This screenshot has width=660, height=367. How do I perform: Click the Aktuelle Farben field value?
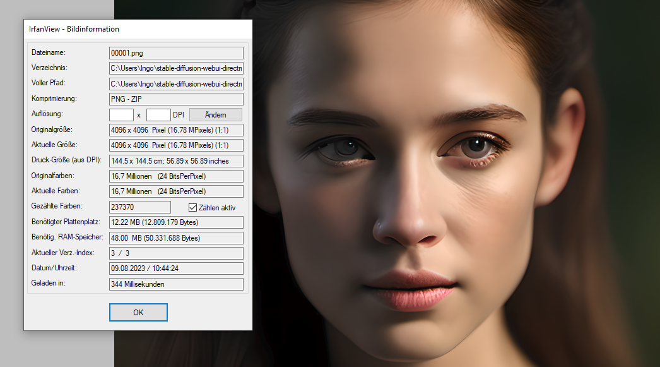coord(176,191)
